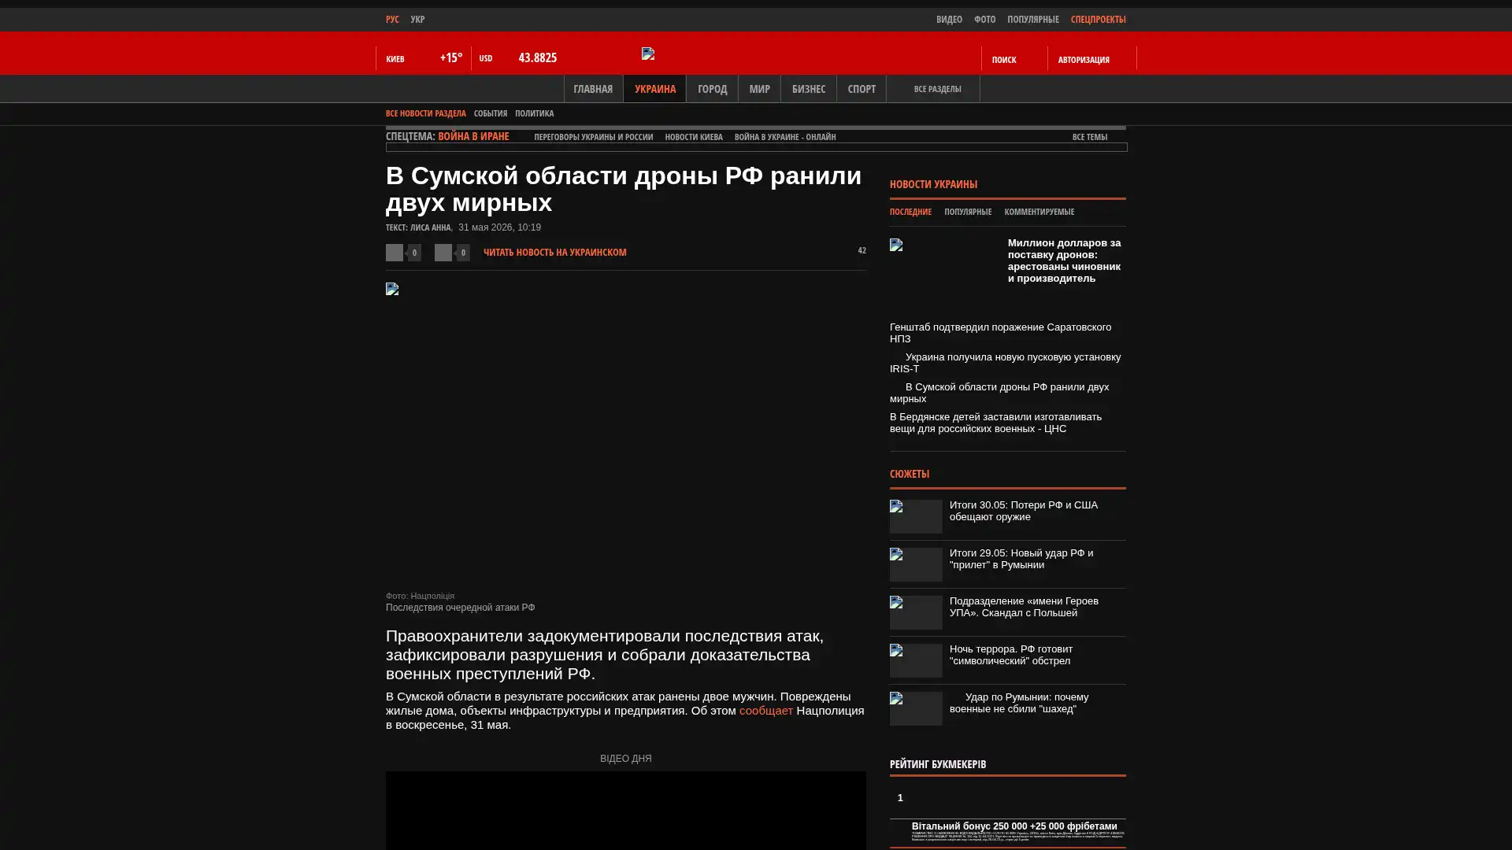Go to ГЛАВНАЯ tab
Image resolution: width=1512 pixels, height=850 pixels.
593,89
